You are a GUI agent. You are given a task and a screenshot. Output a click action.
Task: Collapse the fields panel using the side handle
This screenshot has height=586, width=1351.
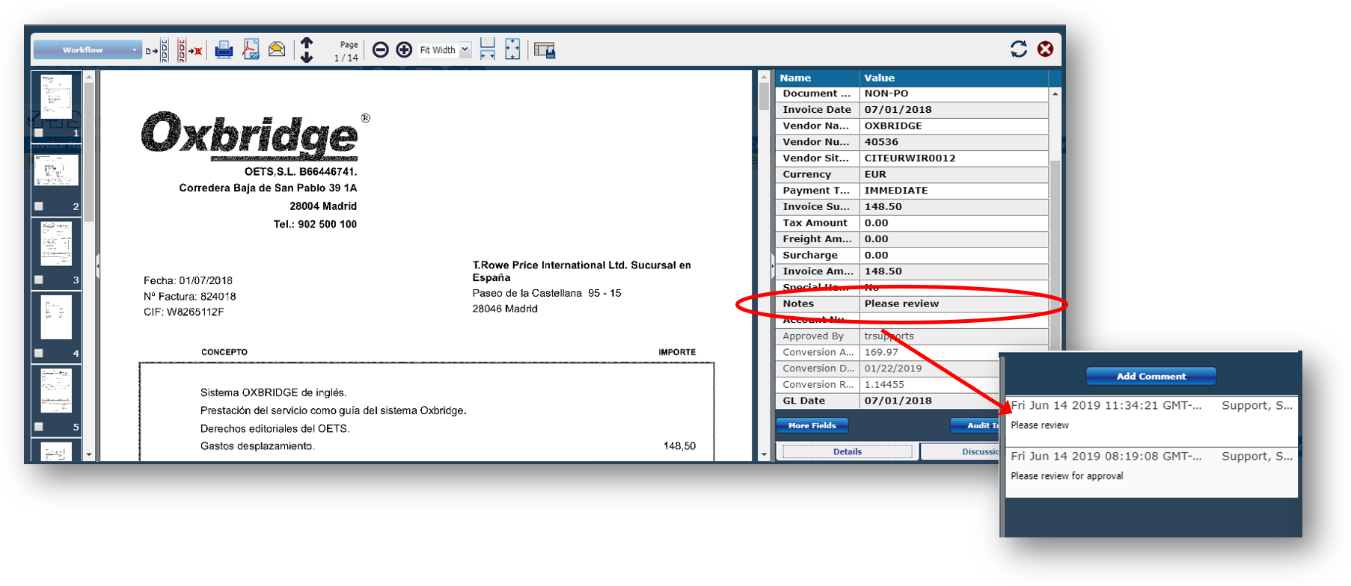pyautogui.click(x=772, y=265)
